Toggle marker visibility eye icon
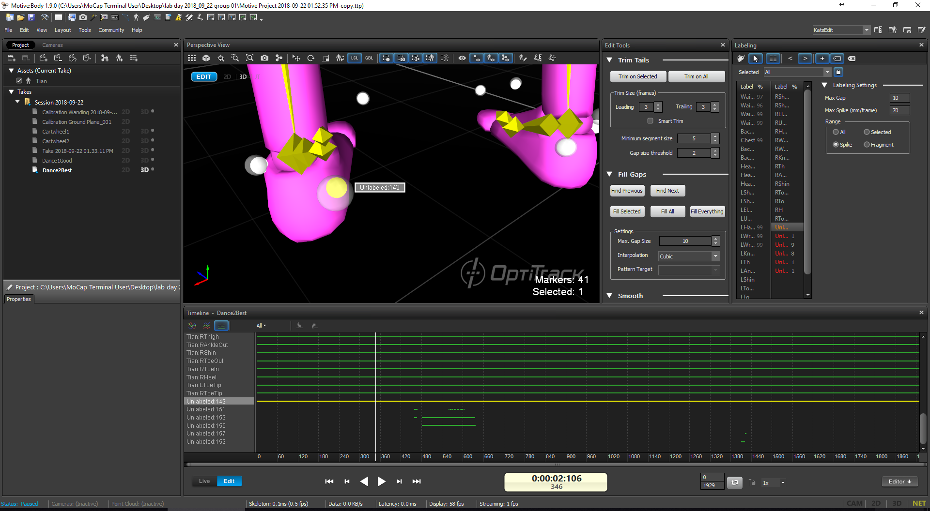 [477, 58]
